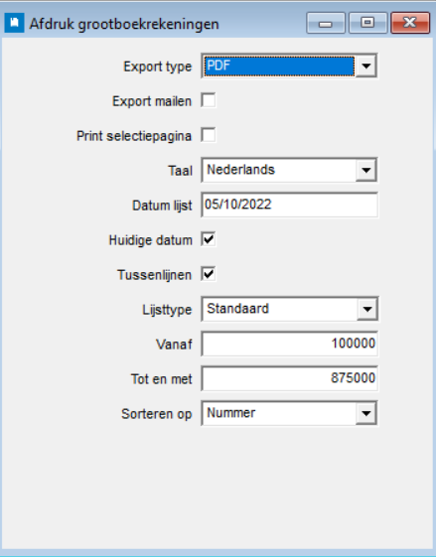
Task: Tick the Print selectiepagina checkbox
Action: tap(209, 135)
